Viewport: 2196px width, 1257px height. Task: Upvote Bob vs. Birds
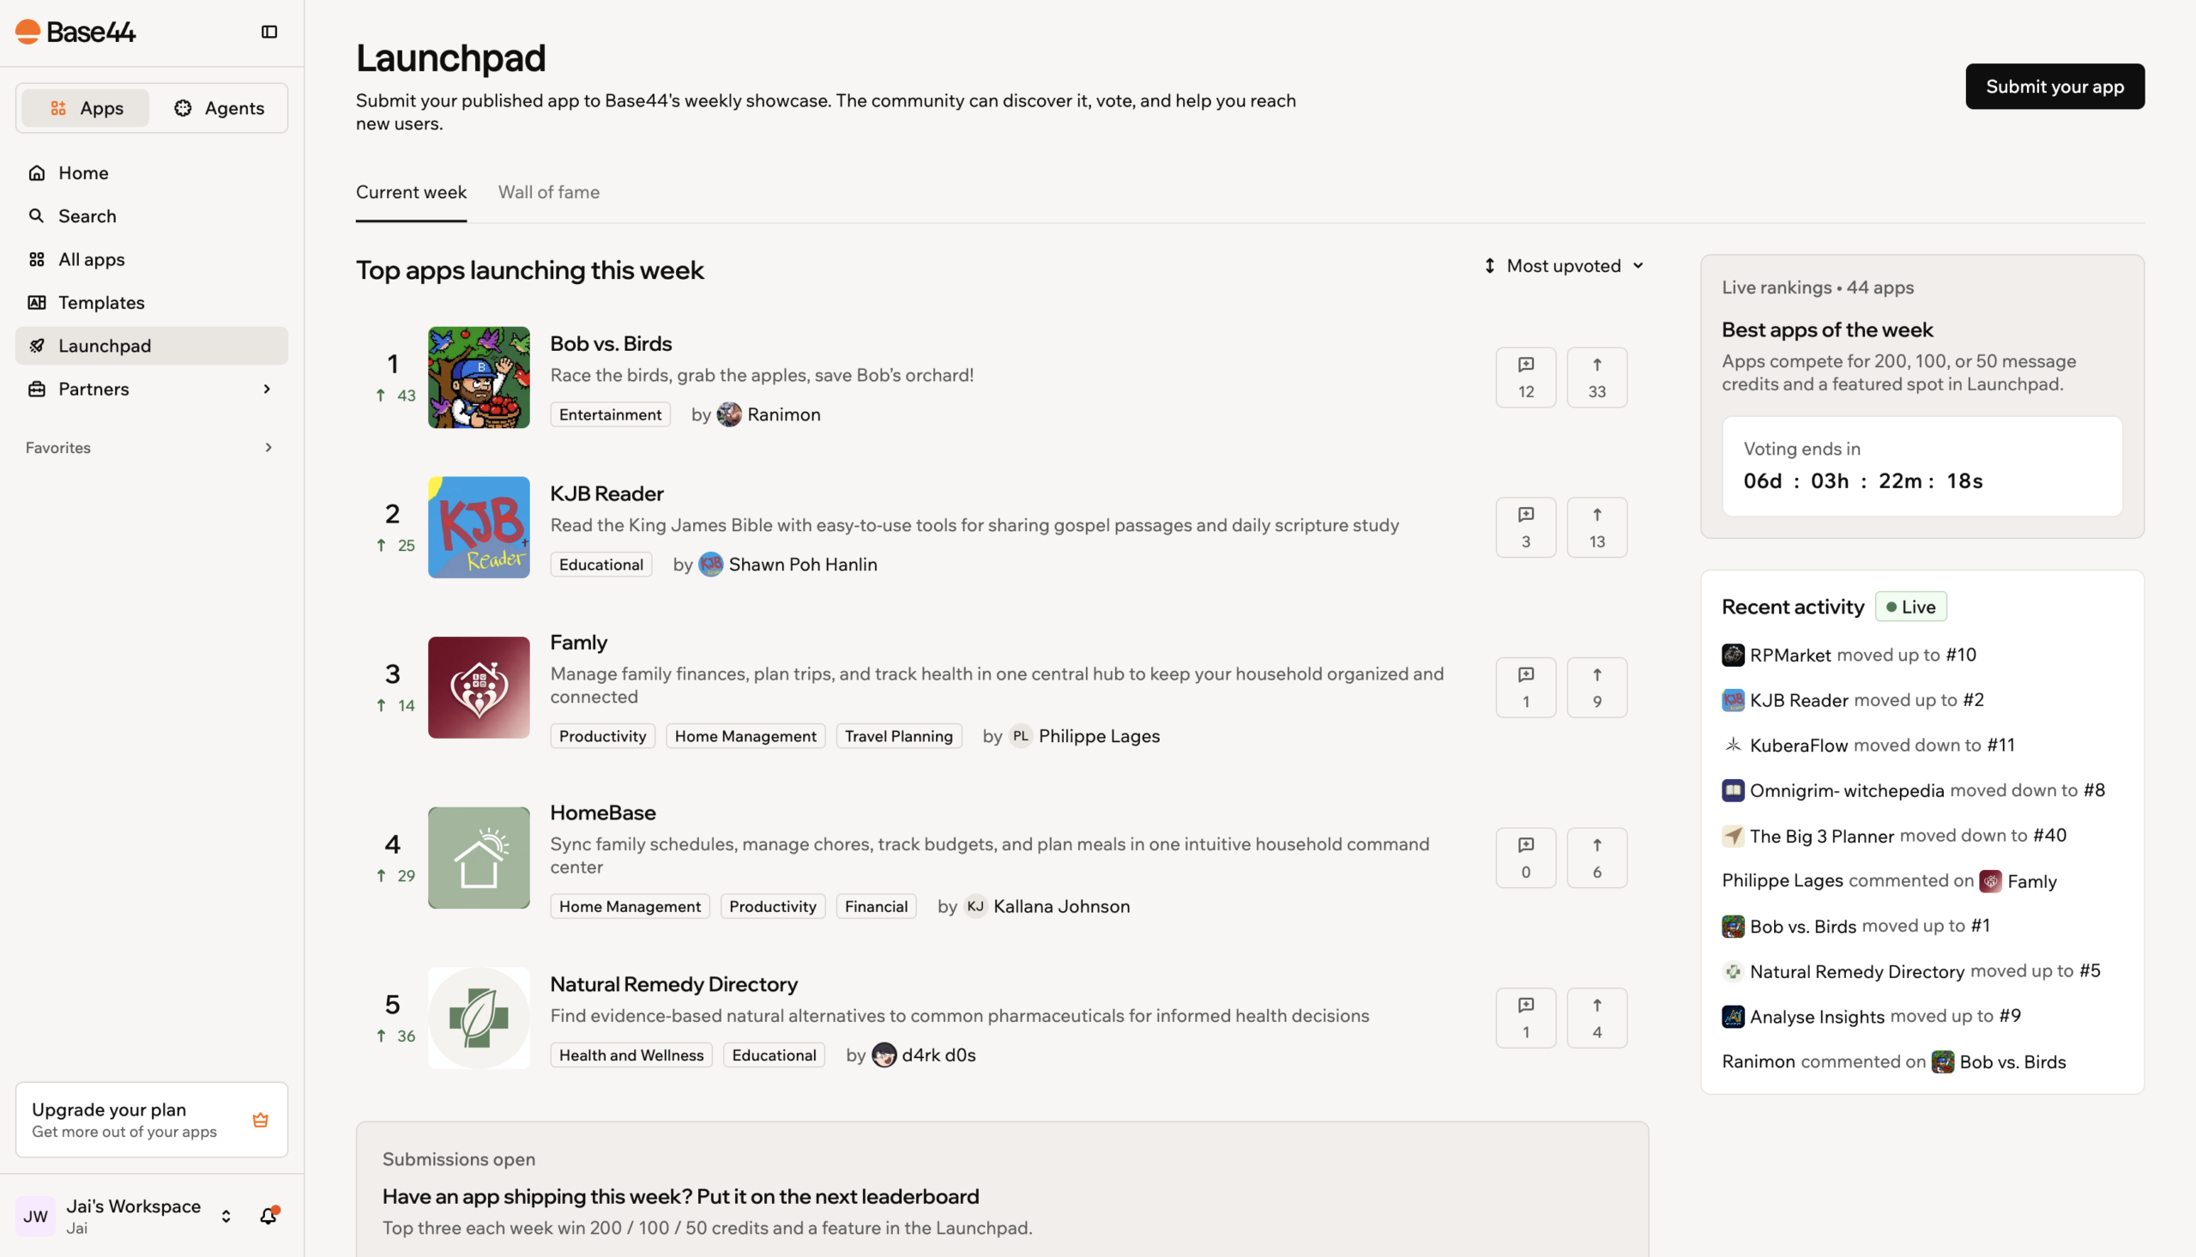tap(1597, 378)
